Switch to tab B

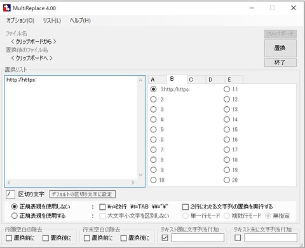click(177, 79)
